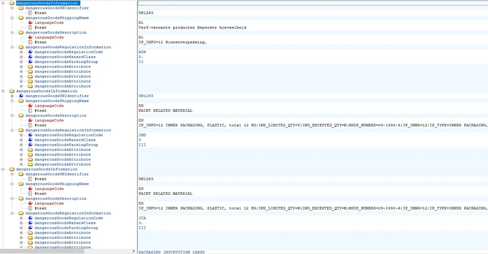This screenshot has width=488, height=254.
Task: Expand the collapsed dangerousGoodsUNIdentifier node
Action: pos(12,96)
